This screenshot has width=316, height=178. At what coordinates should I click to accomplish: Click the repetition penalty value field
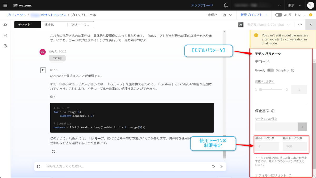[299, 90]
